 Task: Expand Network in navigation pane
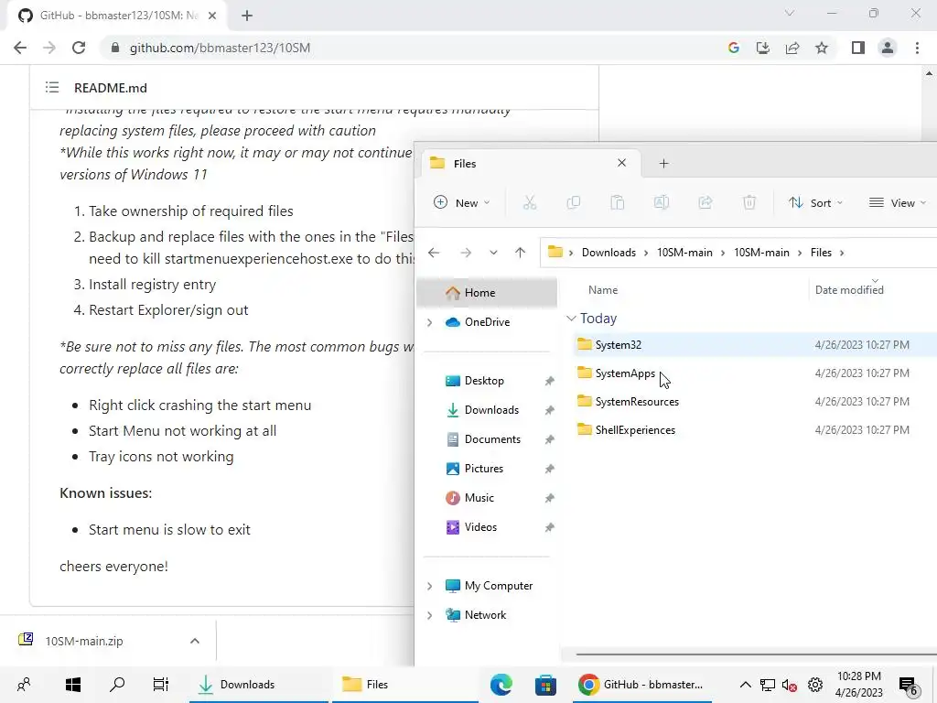pos(429,615)
